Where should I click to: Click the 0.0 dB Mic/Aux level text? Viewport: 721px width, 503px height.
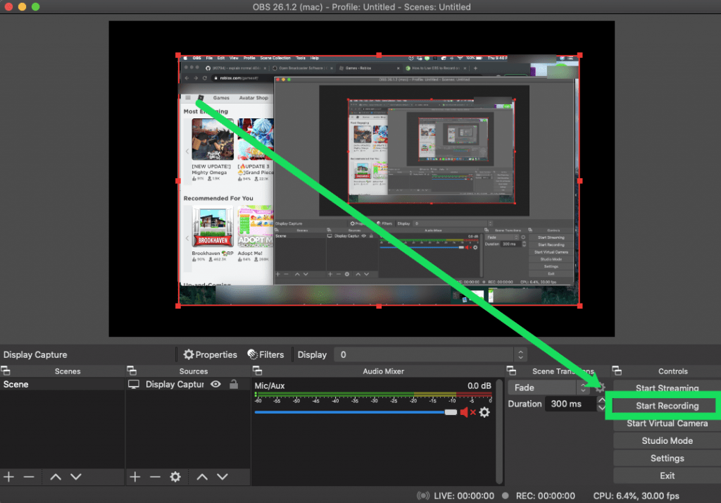point(479,385)
